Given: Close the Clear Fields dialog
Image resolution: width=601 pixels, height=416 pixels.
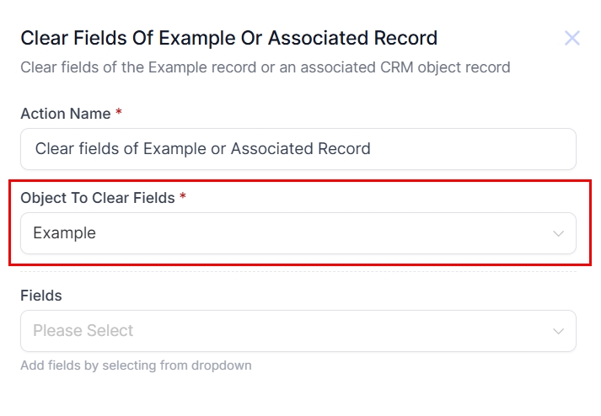Looking at the screenshot, I should pos(572,38).
